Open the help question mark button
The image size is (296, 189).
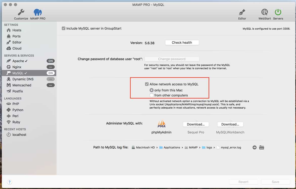[x=9, y=182]
